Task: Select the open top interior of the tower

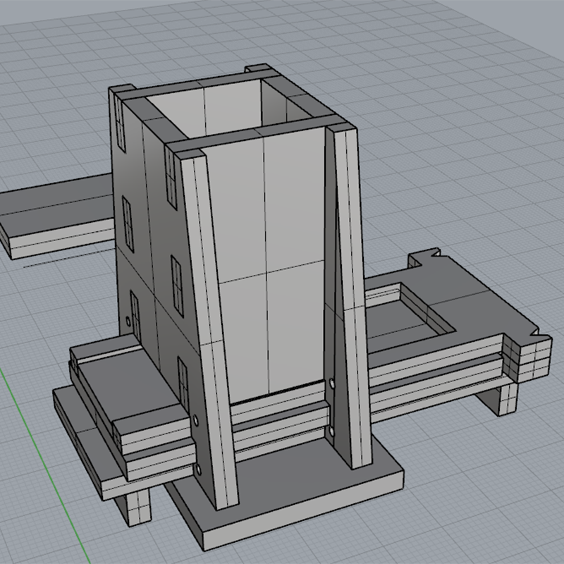Action: click(x=231, y=108)
